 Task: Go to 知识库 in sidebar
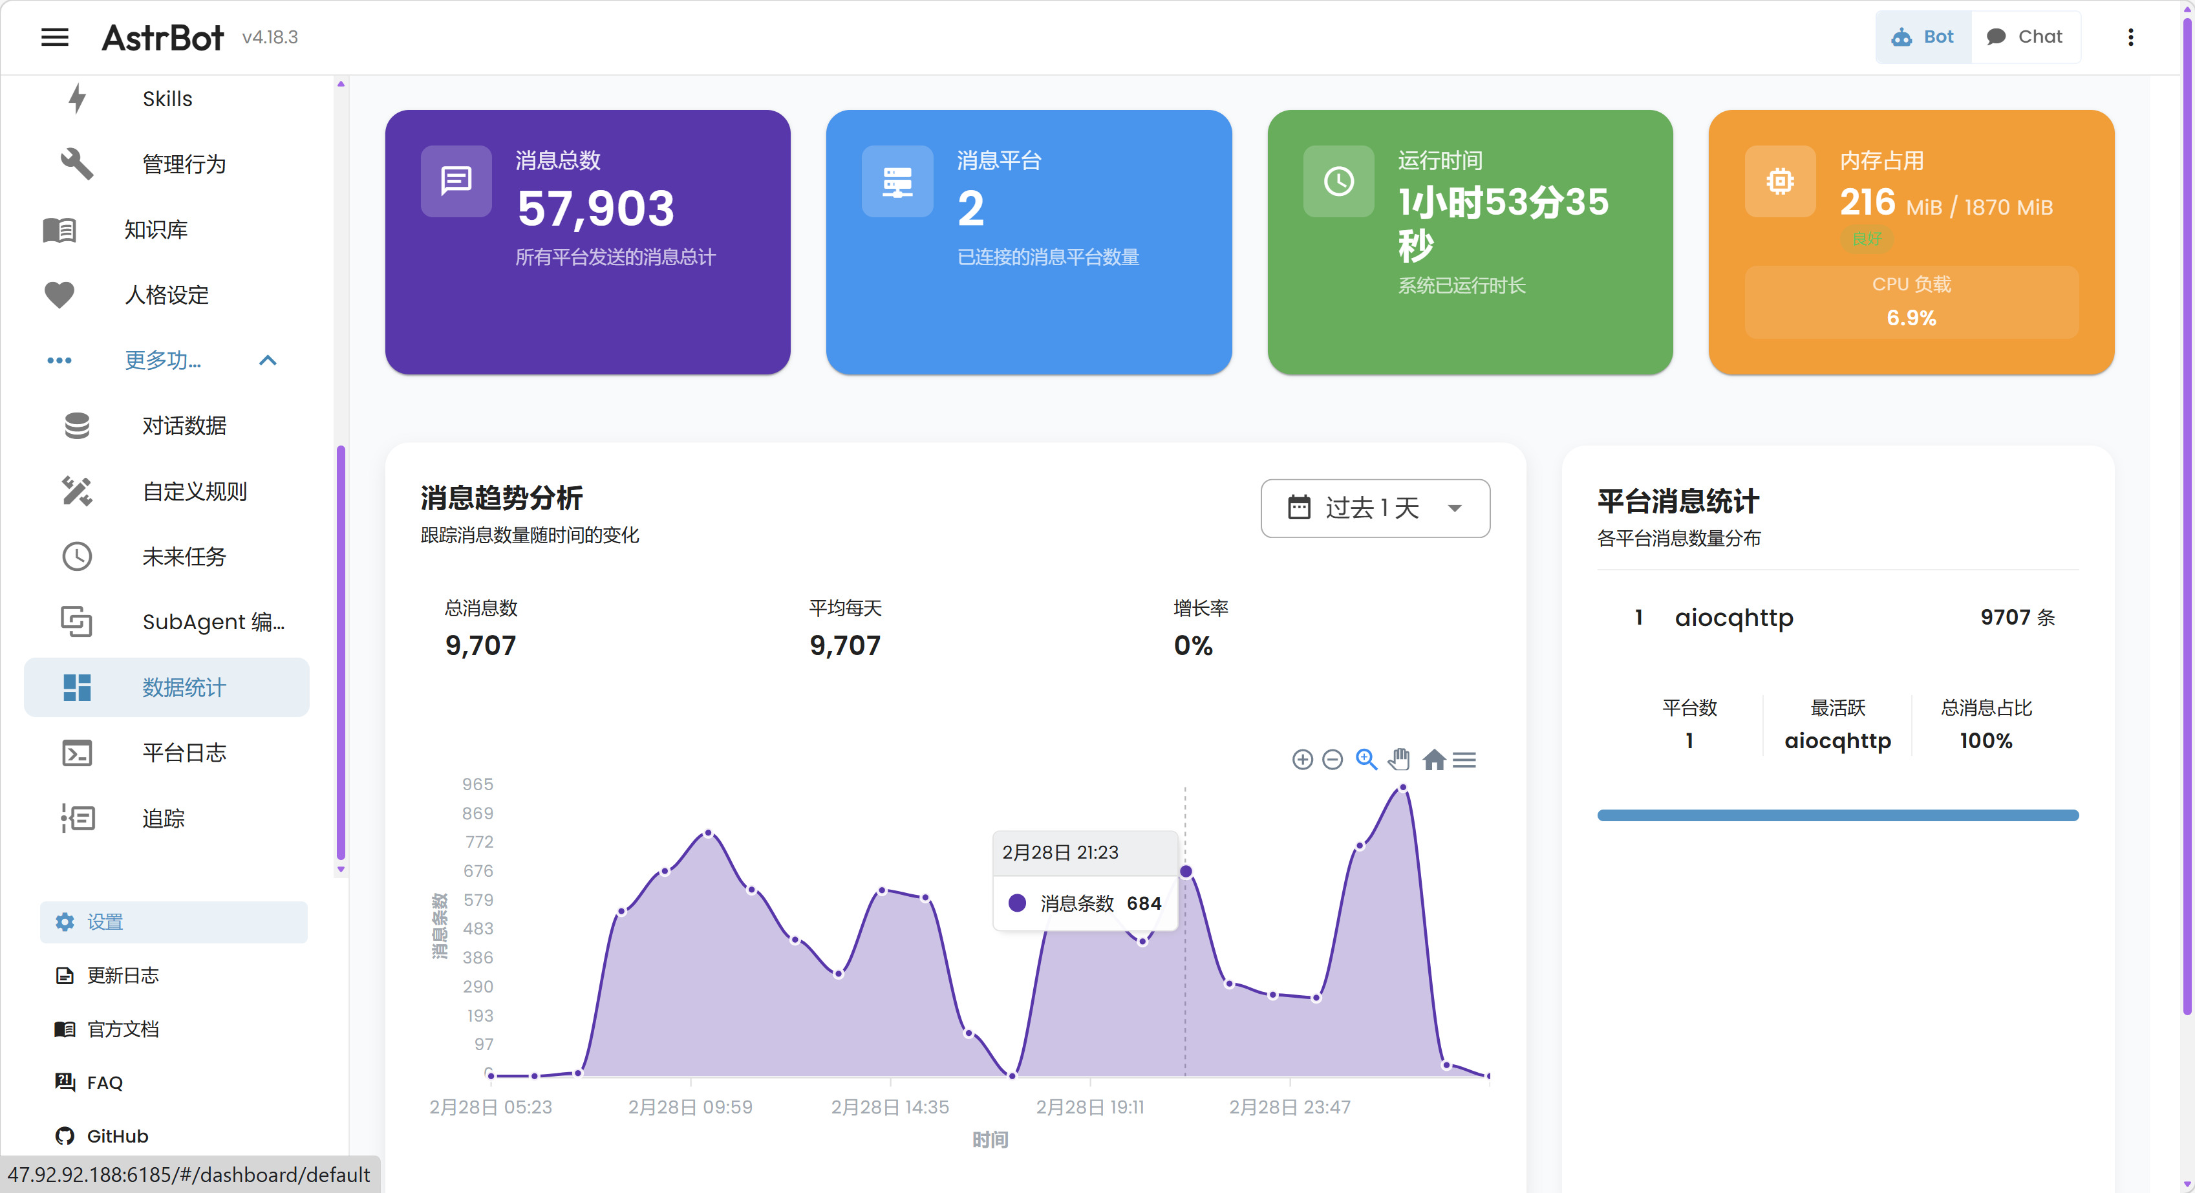[x=155, y=230]
